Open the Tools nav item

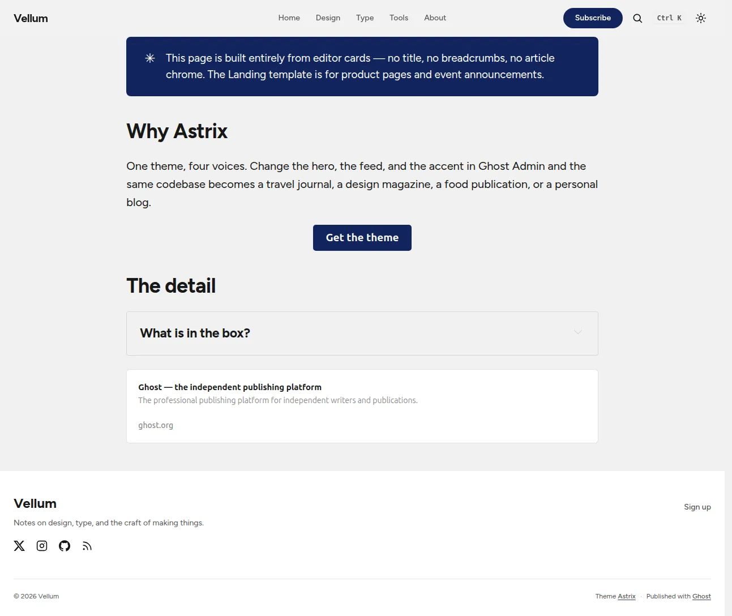point(399,18)
